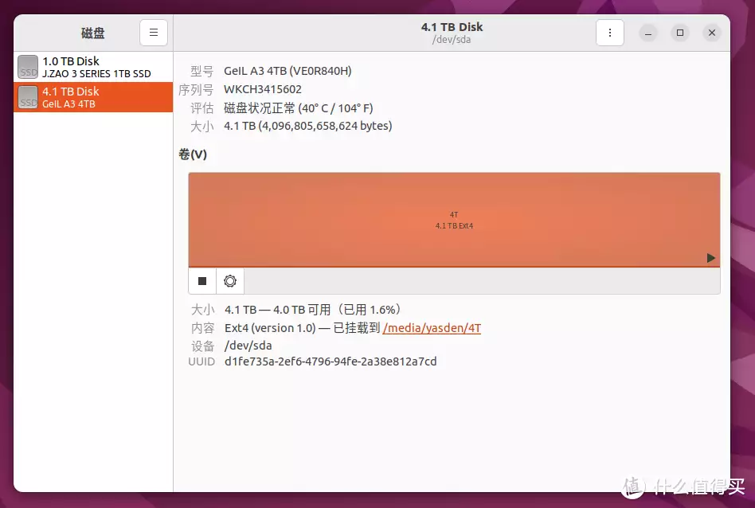Click the play triangle on the volume

(710, 258)
